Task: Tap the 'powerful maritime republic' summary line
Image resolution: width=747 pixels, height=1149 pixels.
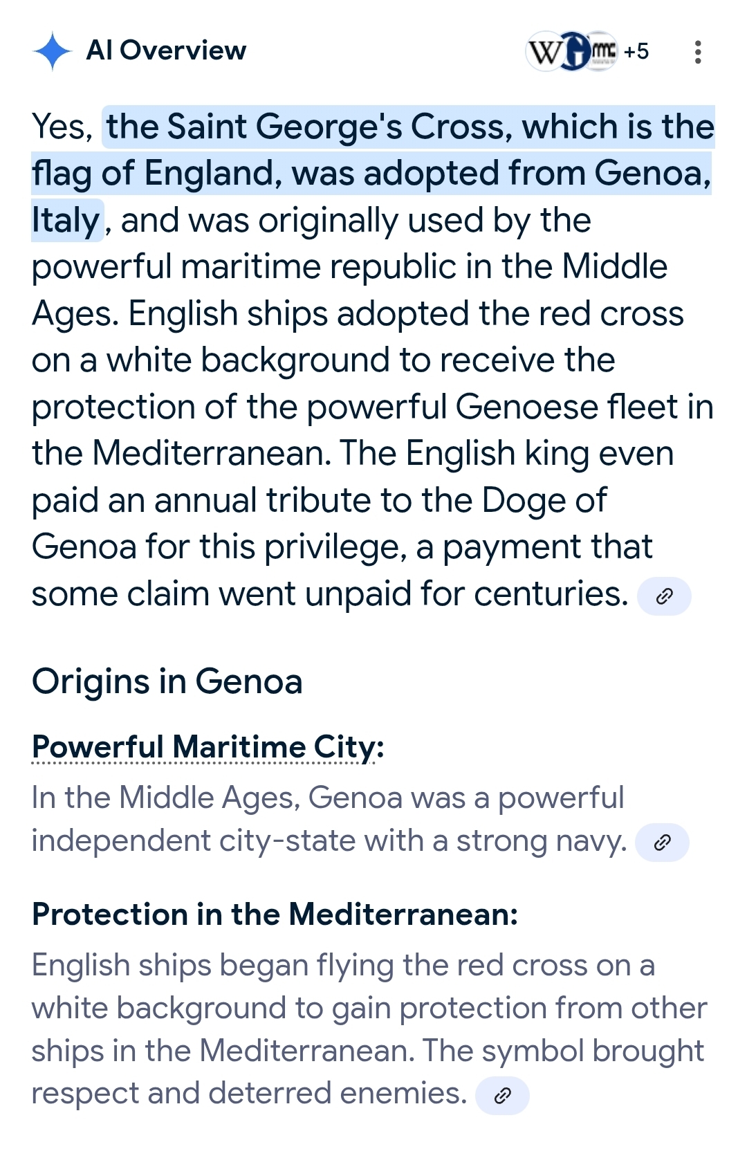Action: tap(349, 267)
